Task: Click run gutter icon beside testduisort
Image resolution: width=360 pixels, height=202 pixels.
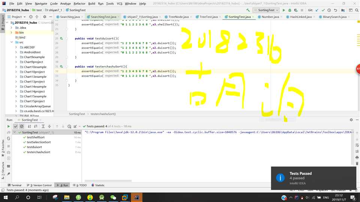Action: point(61,39)
